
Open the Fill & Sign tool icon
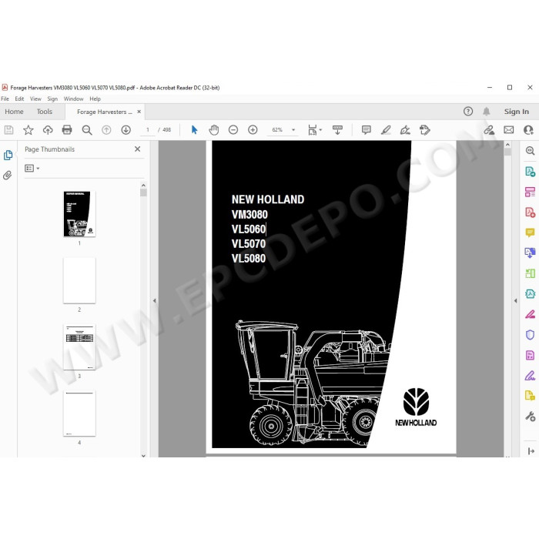[530, 376]
